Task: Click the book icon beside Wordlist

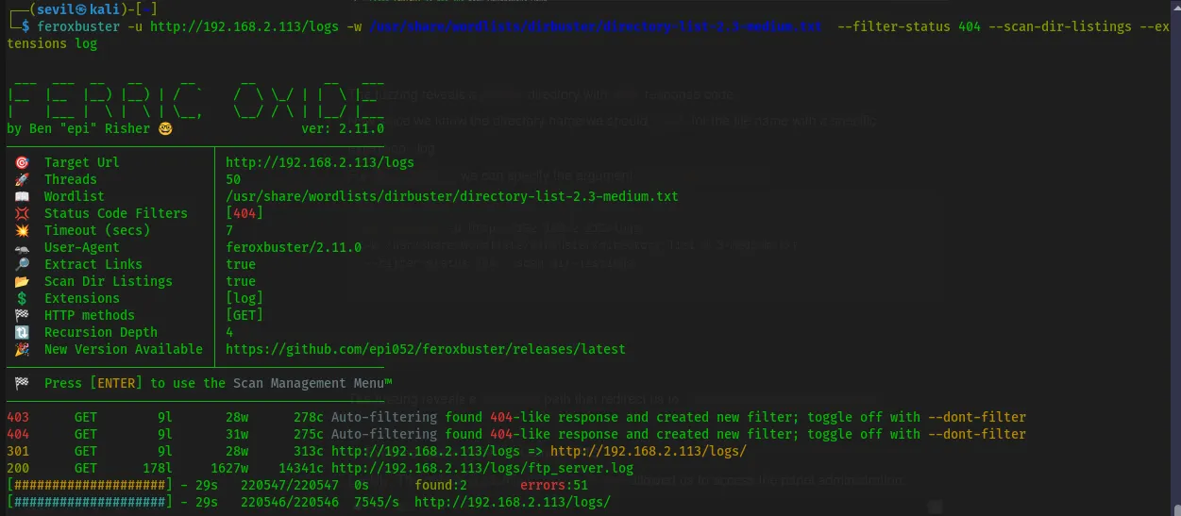Action: (23, 196)
